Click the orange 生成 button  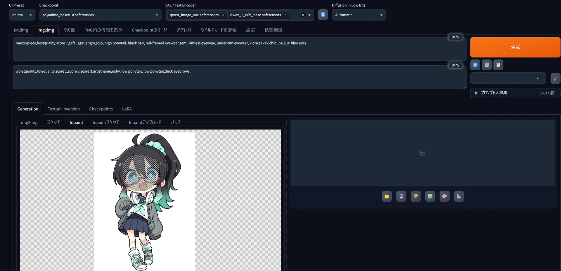(x=515, y=47)
